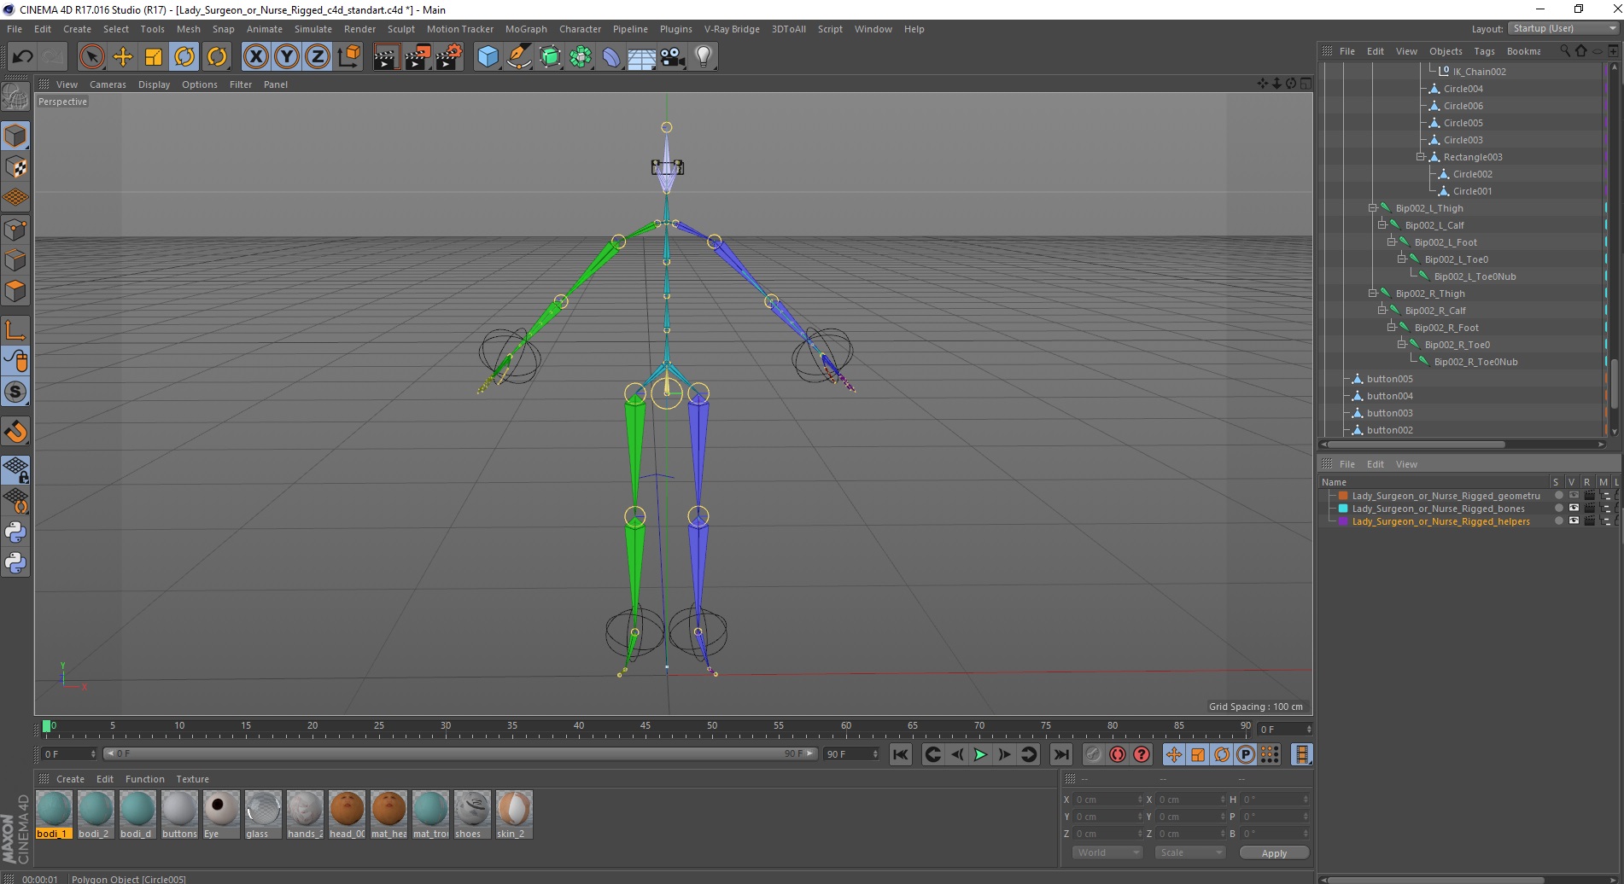
Task: Click Render View clapperboard icon
Action: [x=386, y=57]
